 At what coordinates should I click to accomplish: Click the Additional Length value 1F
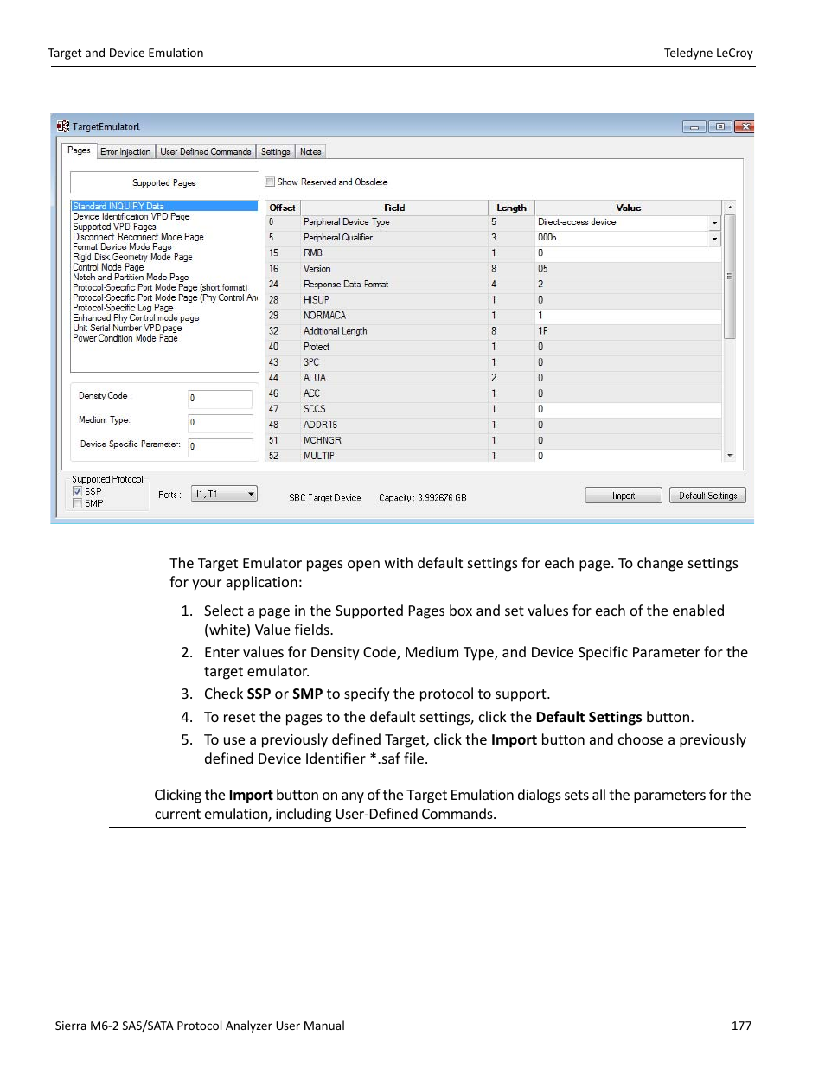628,331
